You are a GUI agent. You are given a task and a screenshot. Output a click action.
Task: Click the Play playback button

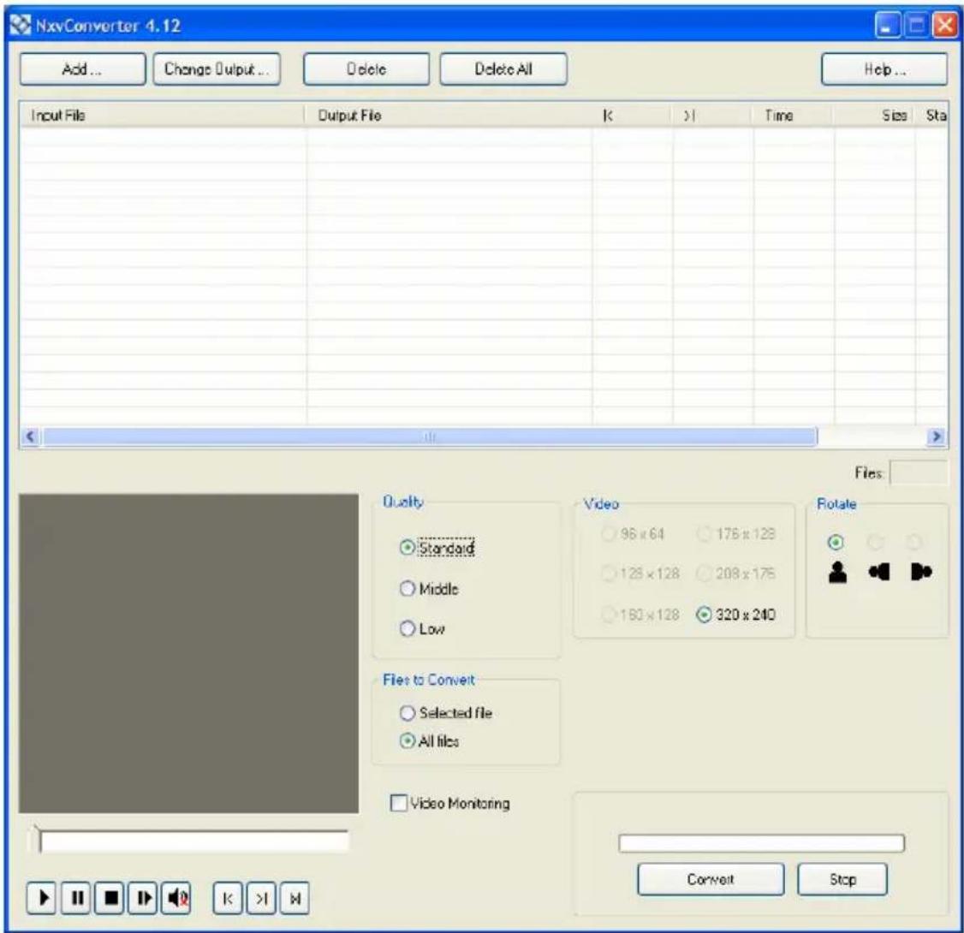42,898
